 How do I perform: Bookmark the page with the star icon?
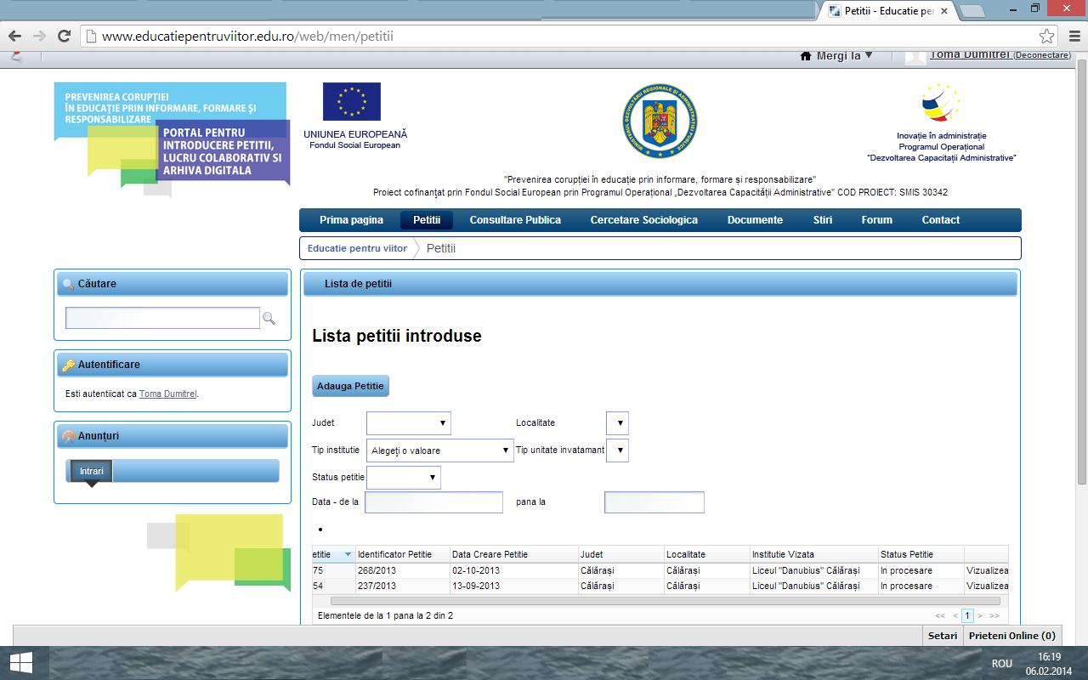(x=1047, y=37)
